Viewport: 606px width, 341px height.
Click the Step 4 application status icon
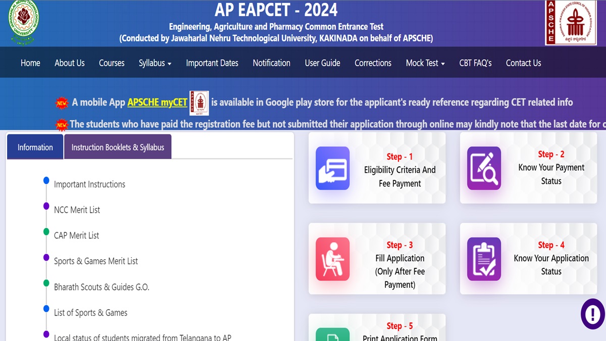click(x=484, y=259)
